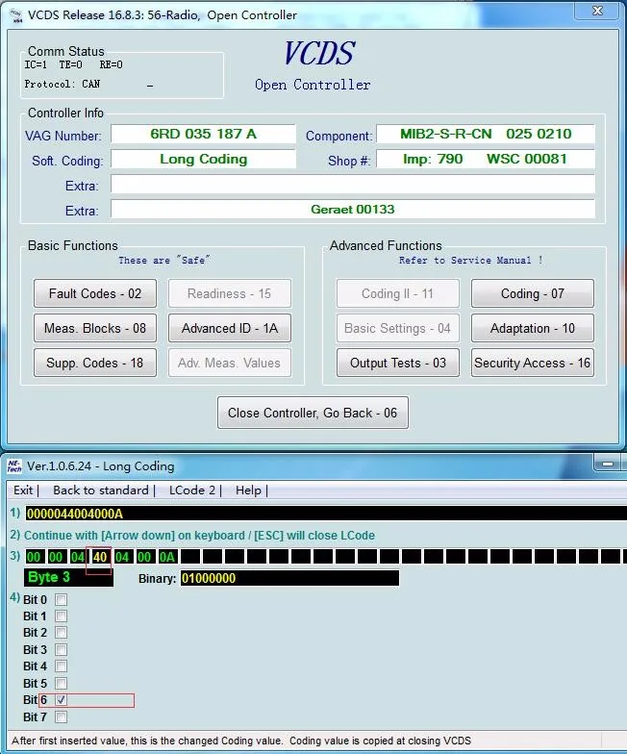Open Fault Codes - 02
Viewport: 627px width, 754px height.
(x=95, y=293)
